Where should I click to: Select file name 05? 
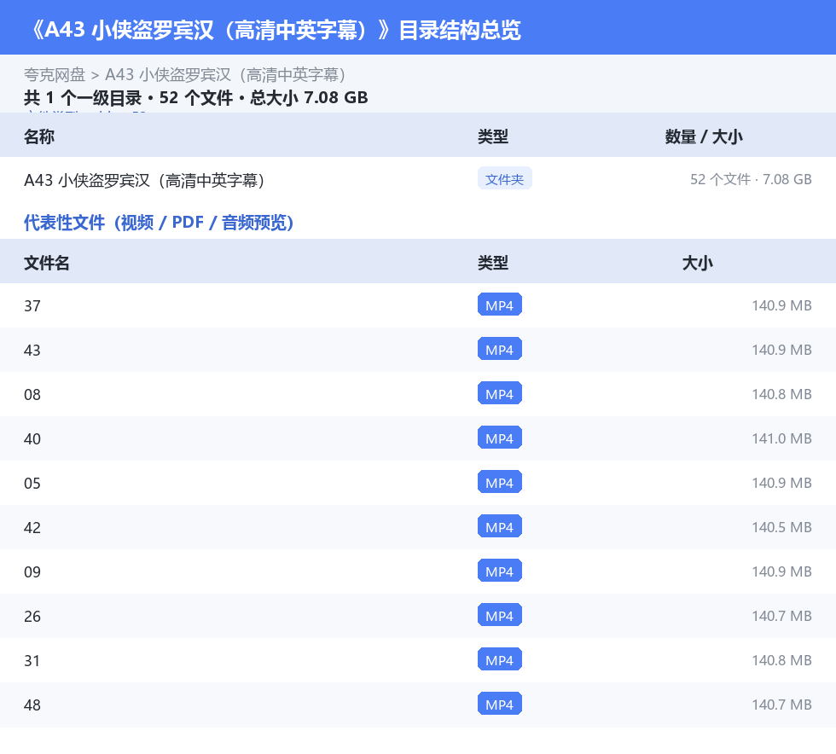(32, 483)
